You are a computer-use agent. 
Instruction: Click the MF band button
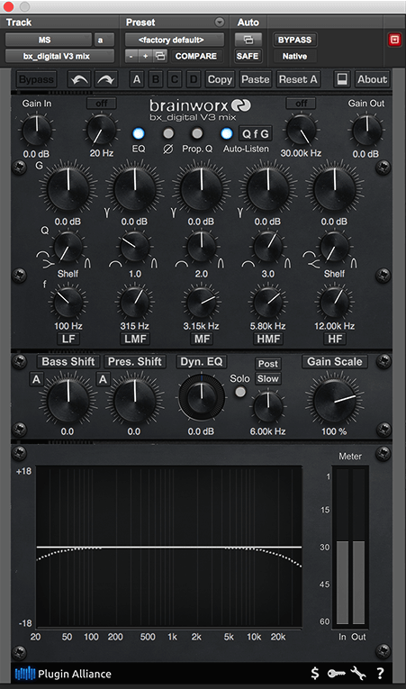(202, 339)
